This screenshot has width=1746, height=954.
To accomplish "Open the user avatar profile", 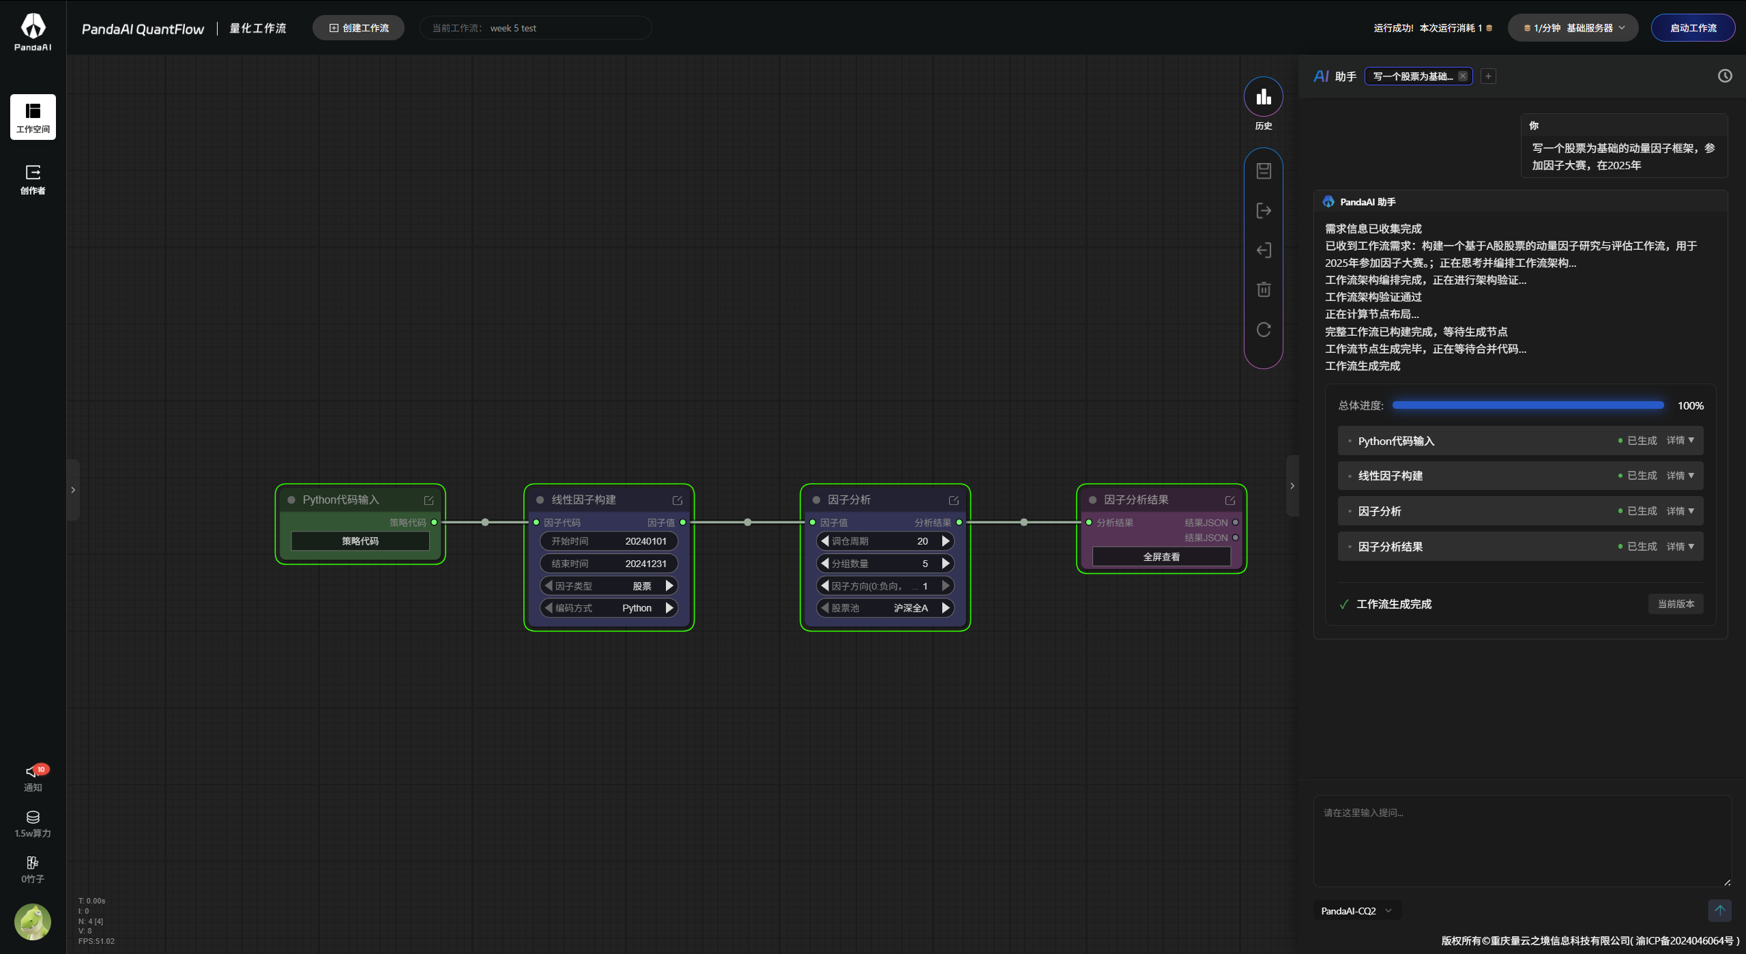I will tap(33, 922).
